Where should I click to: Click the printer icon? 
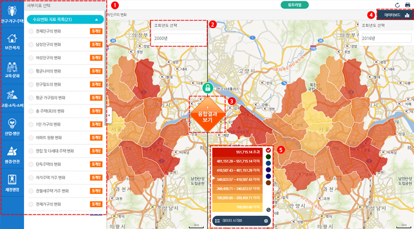pyautogui.click(x=408, y=5)
